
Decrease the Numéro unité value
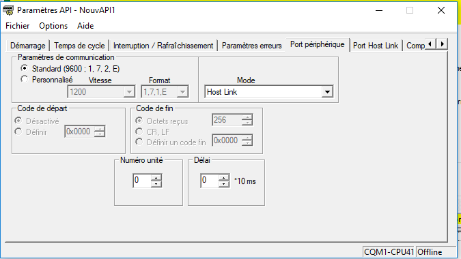click(x=156, y=184)
